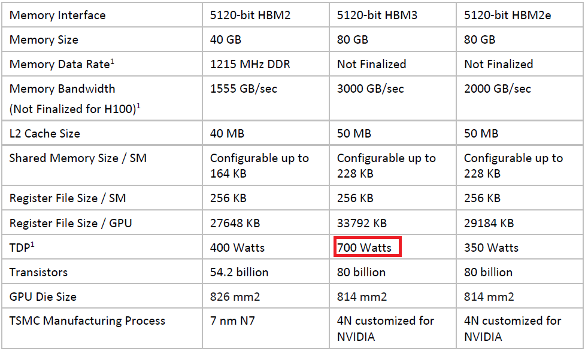Select the GPU Die Size label
585x351 pixels.
coord(43,297)
